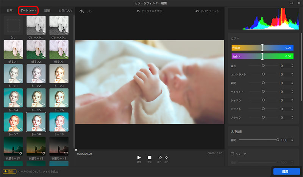Click the 追加 add LUT button
The height and width of the screenshot is (177, 303).
(9, 171)
